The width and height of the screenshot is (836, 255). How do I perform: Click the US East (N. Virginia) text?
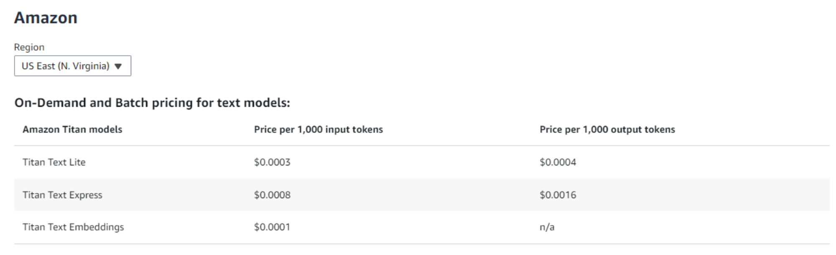point(65,66)
